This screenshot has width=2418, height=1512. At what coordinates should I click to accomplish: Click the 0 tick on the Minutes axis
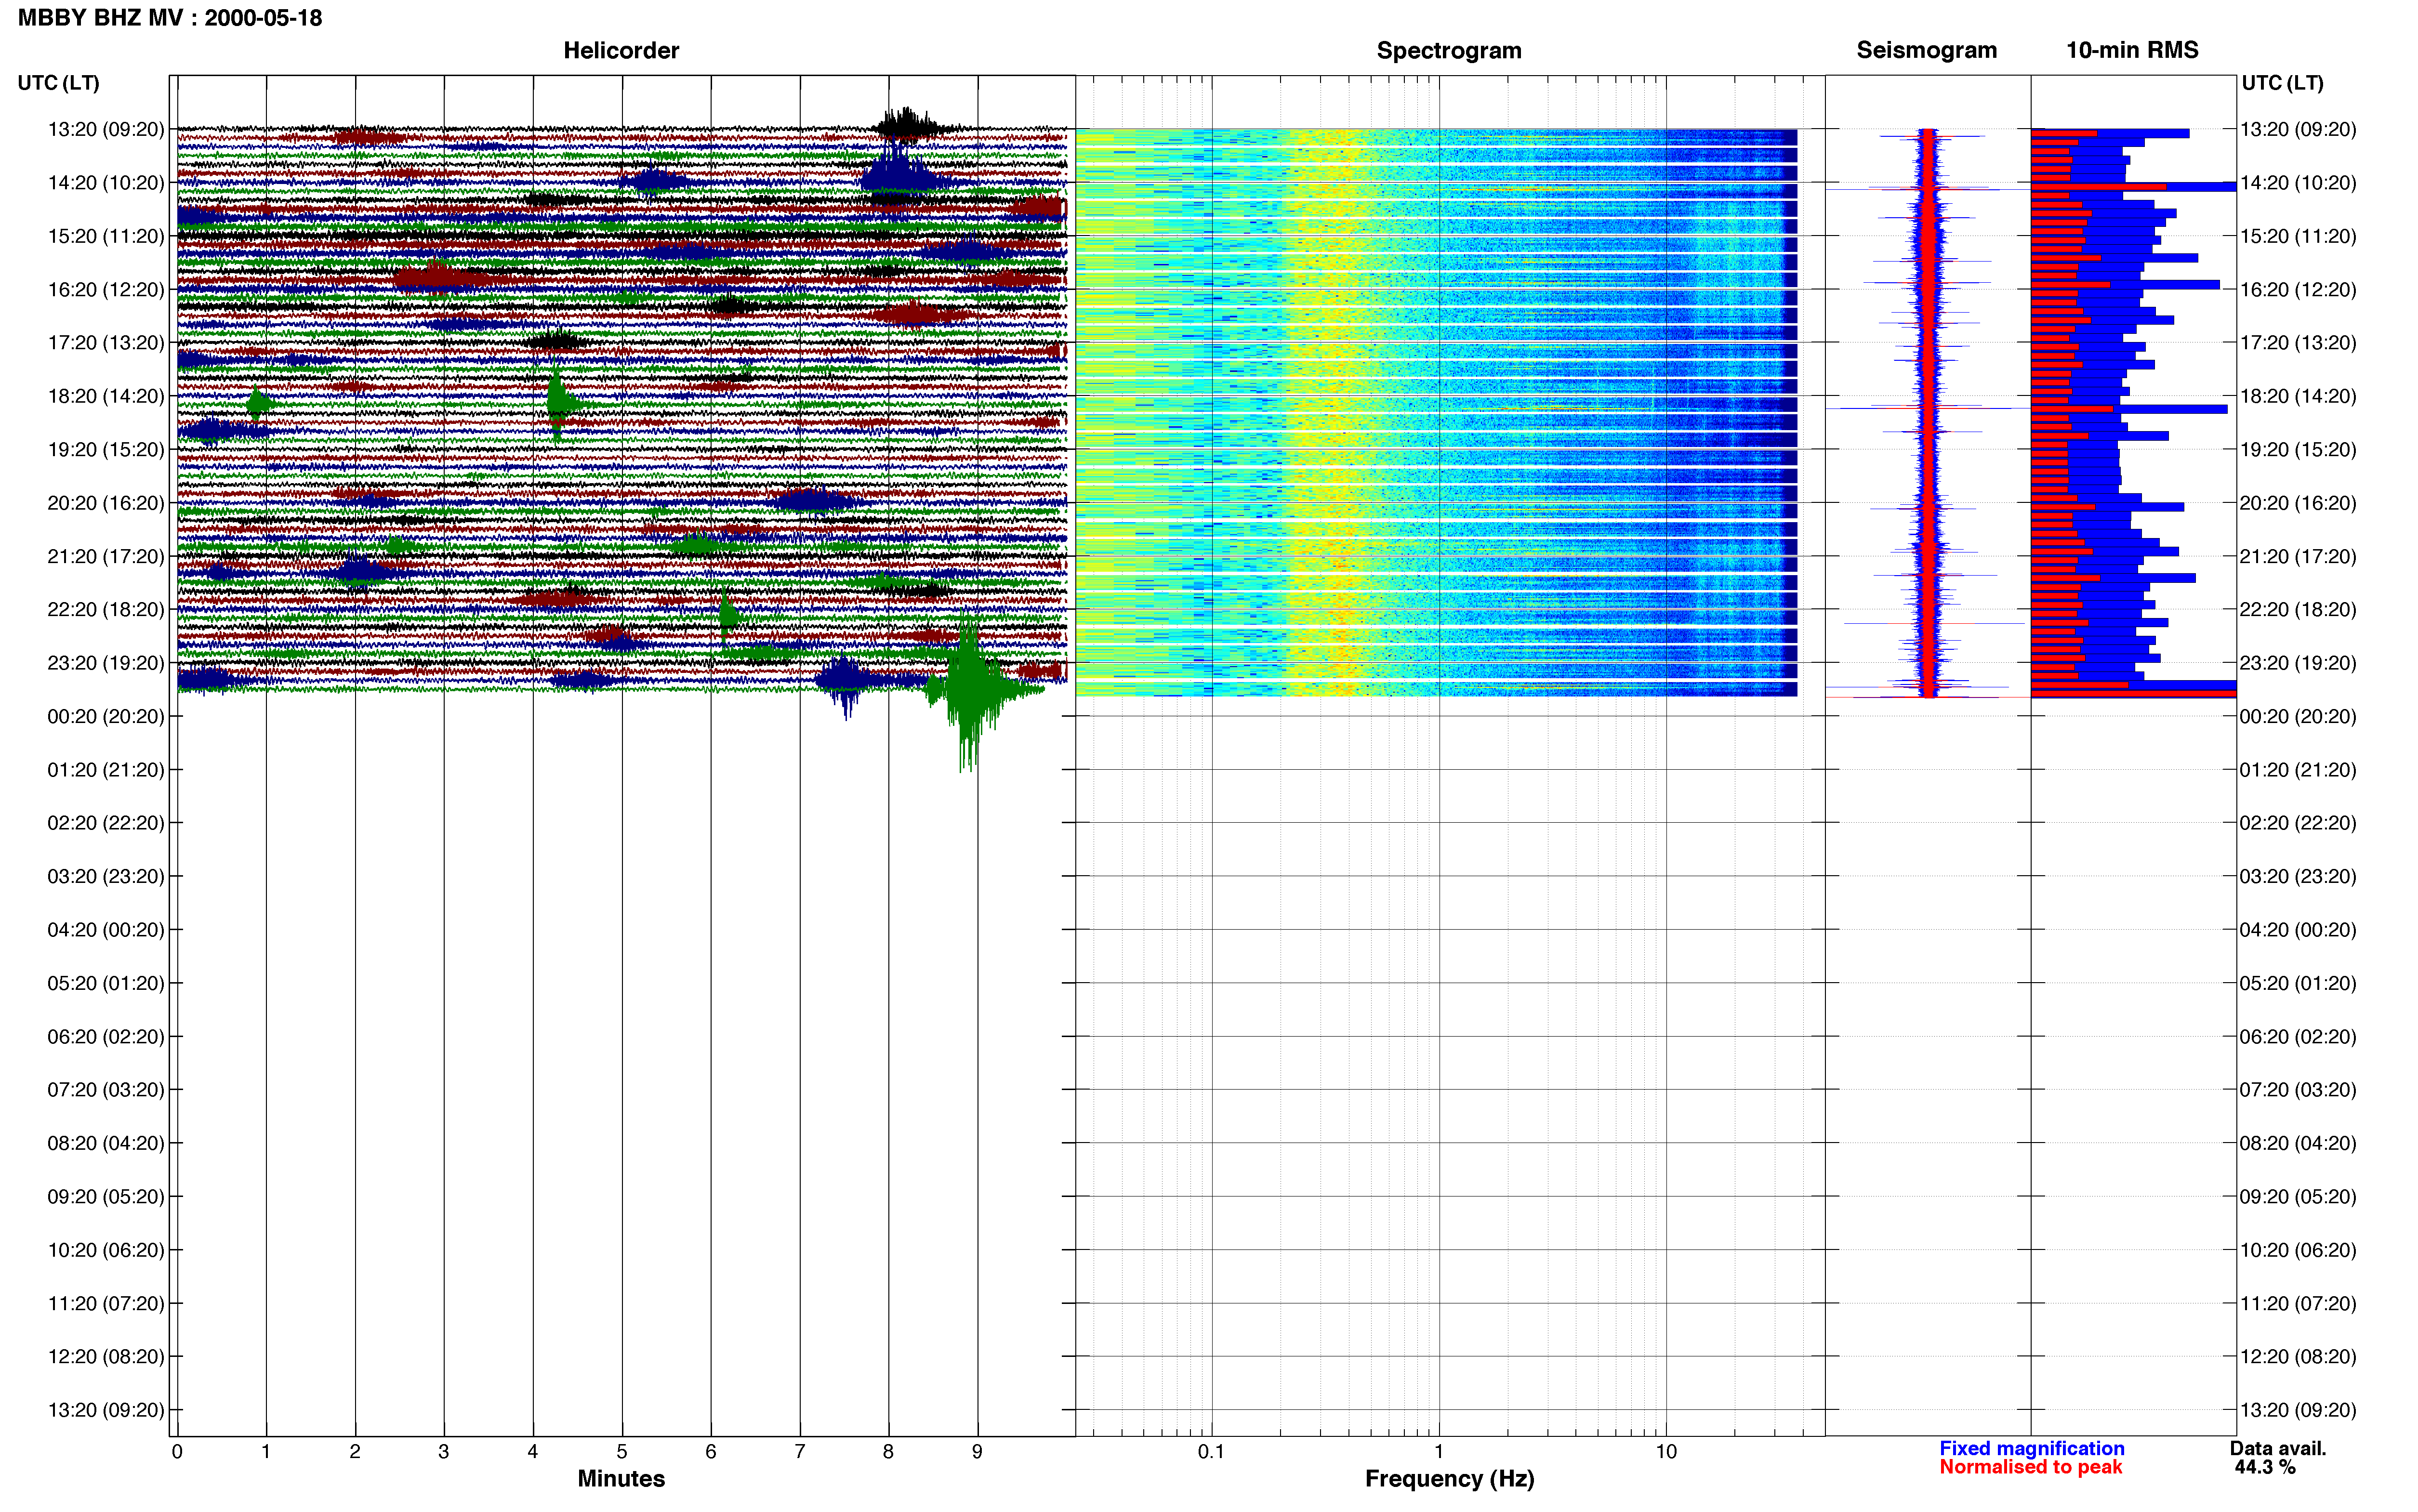point(177,1452)
